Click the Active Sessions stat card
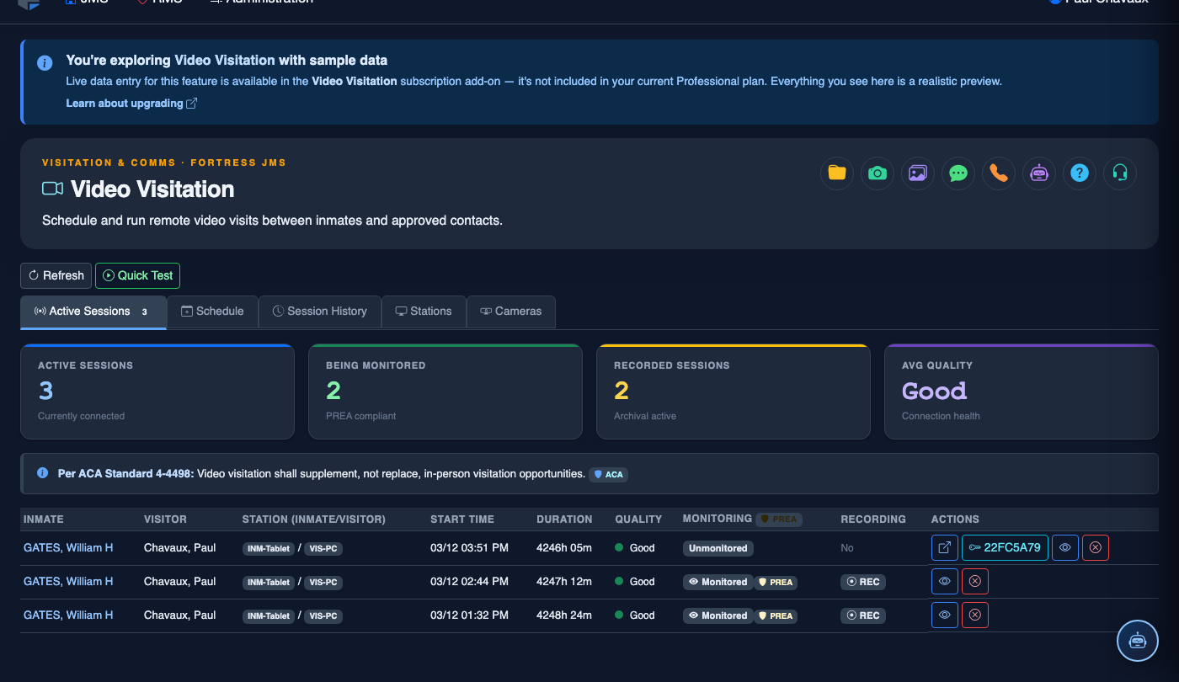The width and height of the screenshot is (1179, 682). (157, 392)
